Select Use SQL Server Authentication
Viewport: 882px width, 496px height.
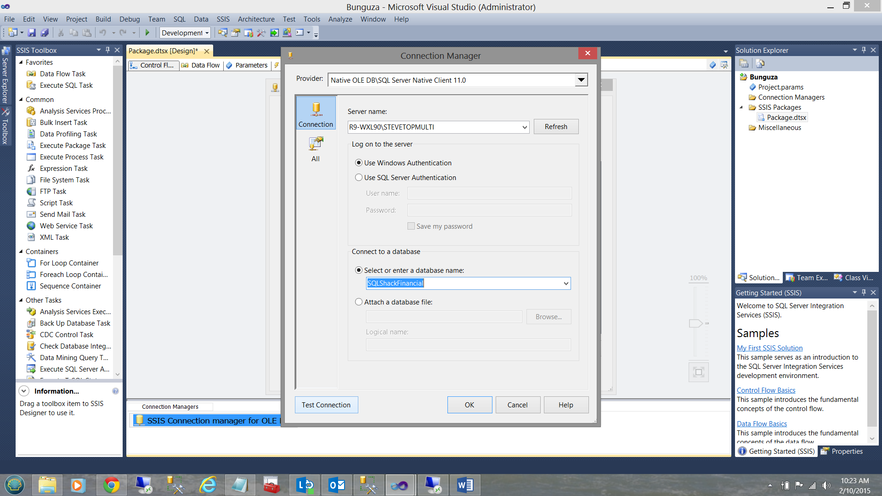[x=359, y=178]
